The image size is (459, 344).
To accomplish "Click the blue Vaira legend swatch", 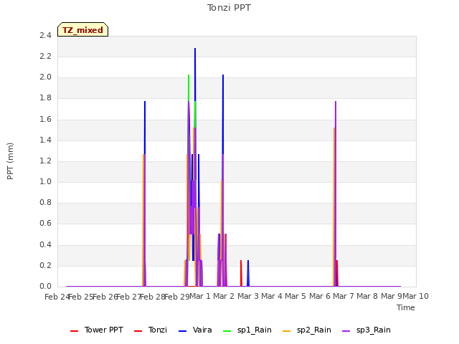I will coord(182,331).
